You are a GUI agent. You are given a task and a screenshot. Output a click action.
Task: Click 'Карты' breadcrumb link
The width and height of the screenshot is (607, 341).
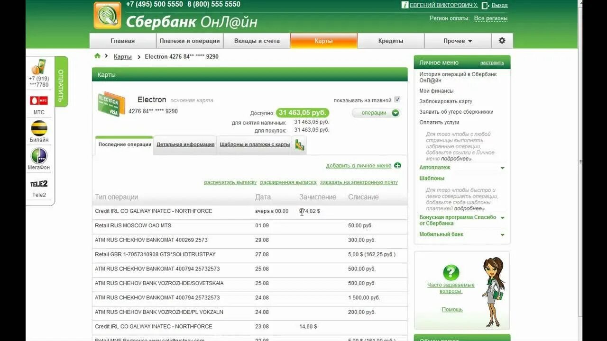pyautogui.click(x=123, y=56)
